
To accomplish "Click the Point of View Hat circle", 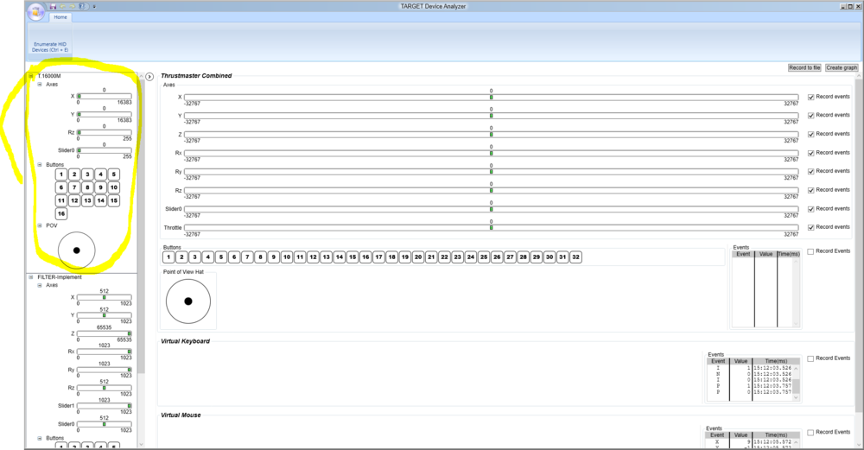I will 188,301.
